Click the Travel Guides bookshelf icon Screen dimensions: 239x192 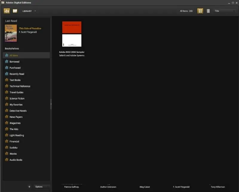7,92
